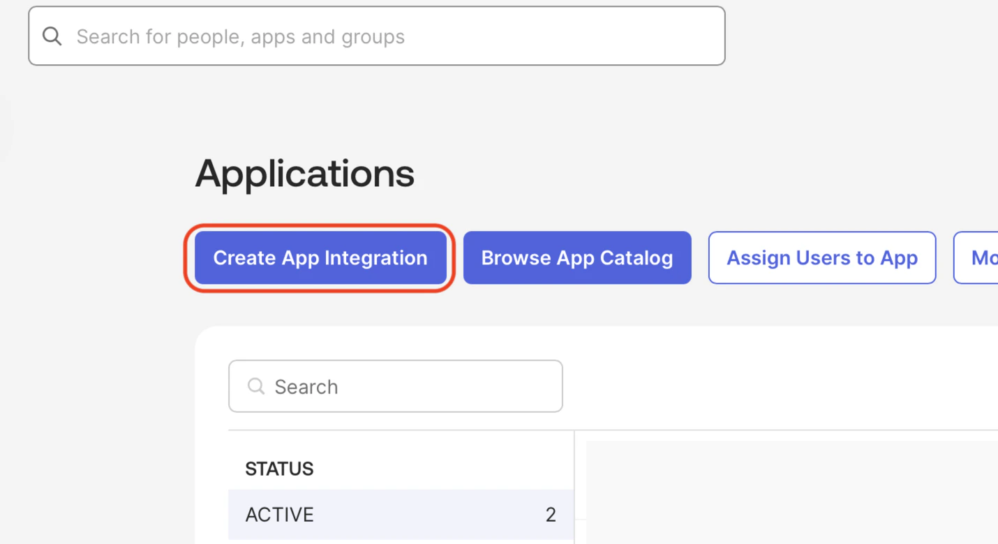Click the highlighted ACTIVE row in the status list
The width and height of the screenshot is (998, 544).
349,514
